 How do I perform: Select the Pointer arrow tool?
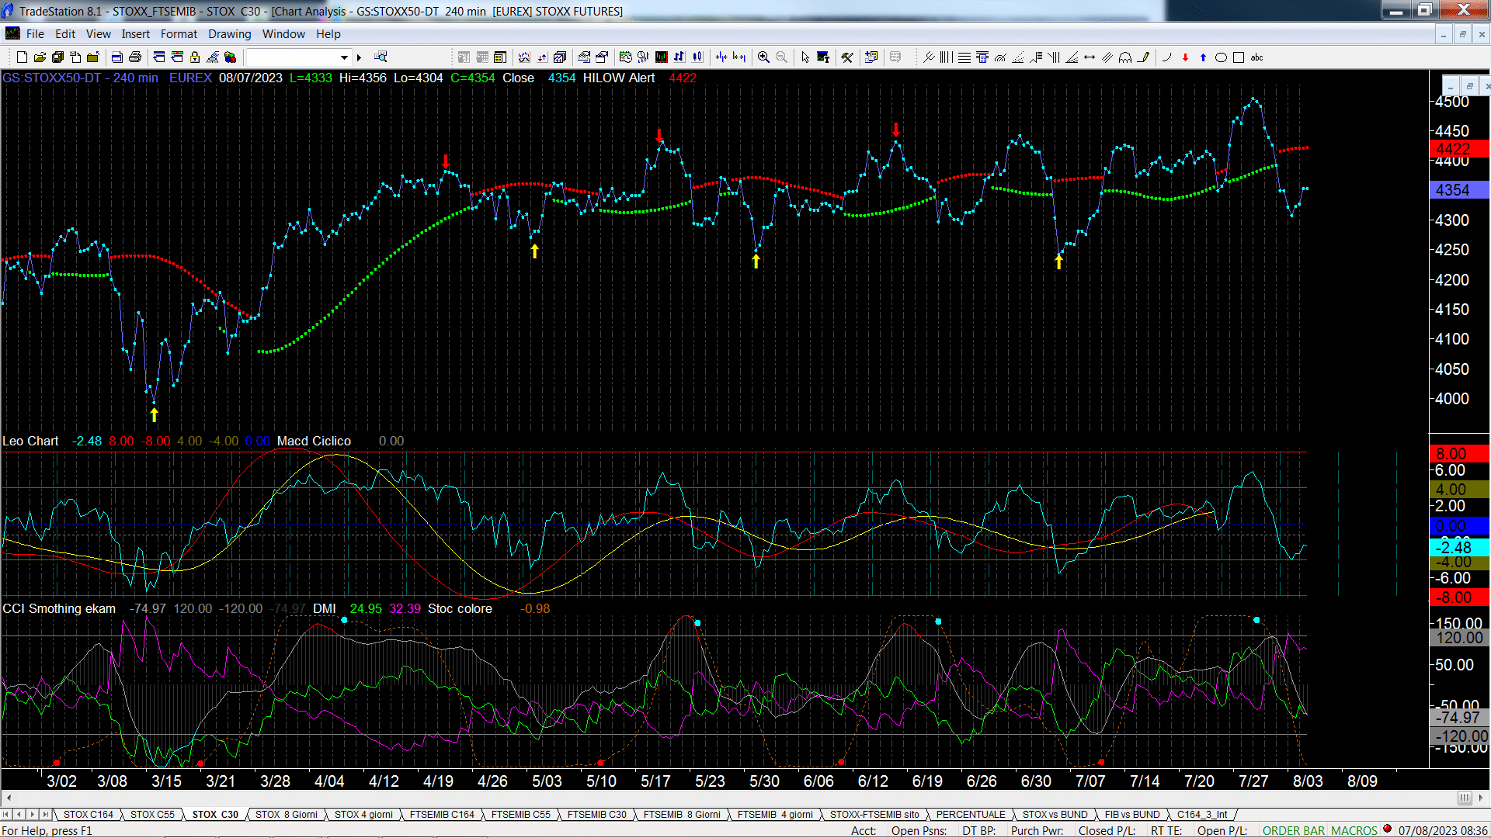pyautogui.click(x=805, y=57)
